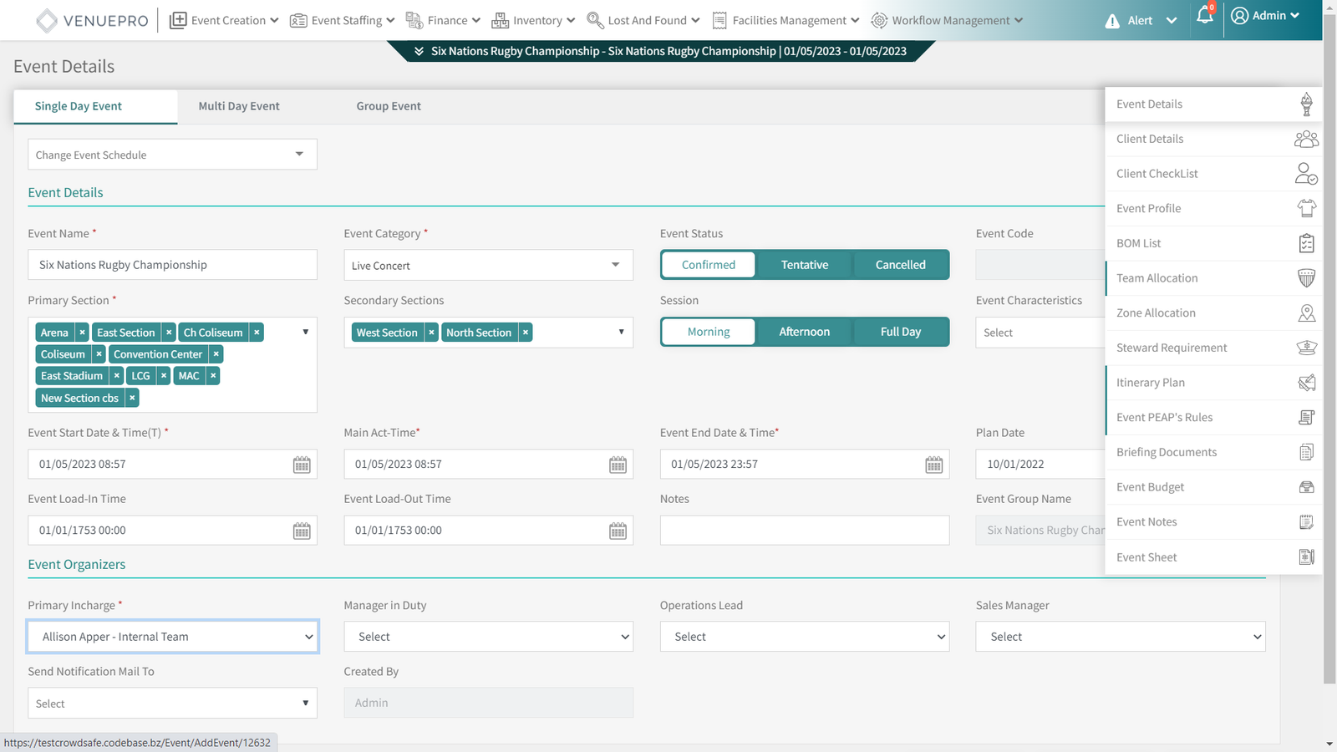Click the notification bell icon
This screenshot has height=752, width=1337.
pos(1204,16)
